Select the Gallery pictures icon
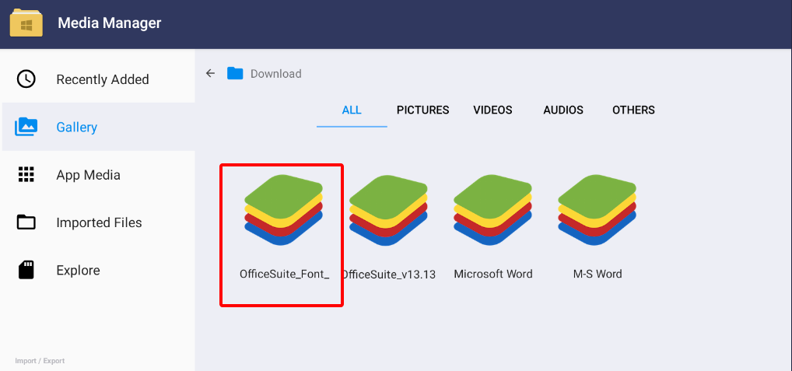 (x=26, y=127)
